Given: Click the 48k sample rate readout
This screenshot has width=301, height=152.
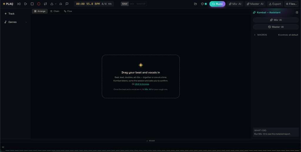Looking at the screenshot, I should click(110, 4).
